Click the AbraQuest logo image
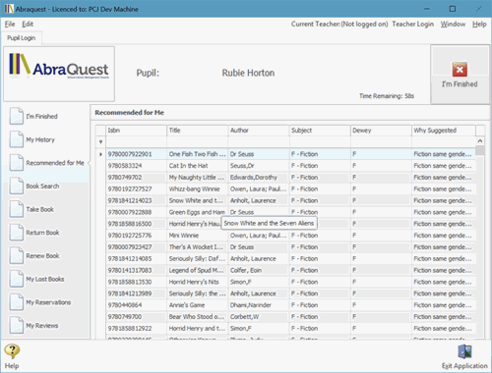 (x=59, y=67)
